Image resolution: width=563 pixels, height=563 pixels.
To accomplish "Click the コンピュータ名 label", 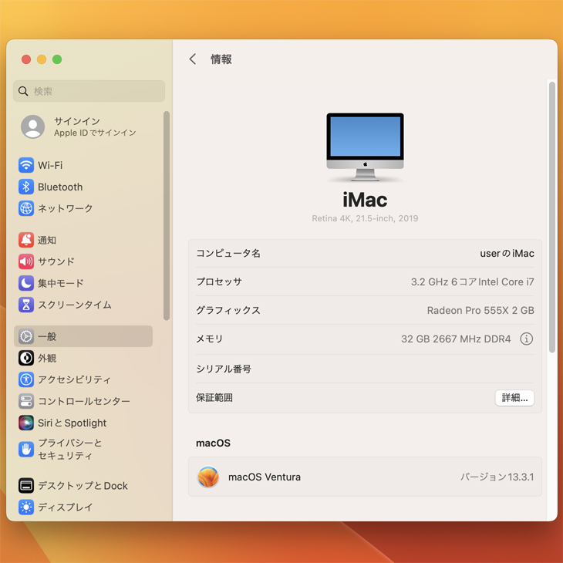I will click(x=228, y=254).
